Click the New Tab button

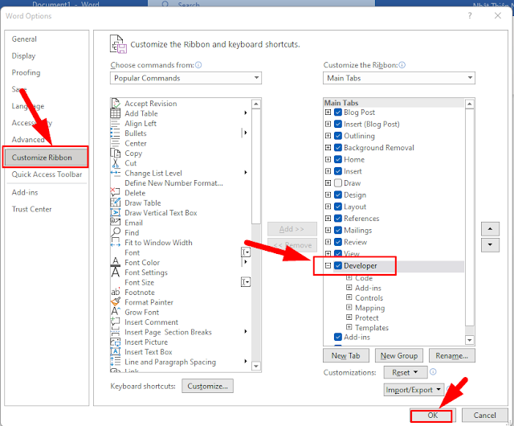(346, 356)
